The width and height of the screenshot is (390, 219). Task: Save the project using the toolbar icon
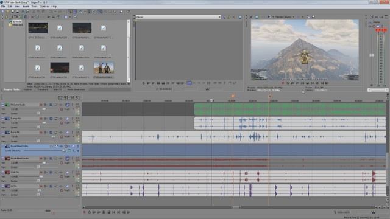[13, 12]
